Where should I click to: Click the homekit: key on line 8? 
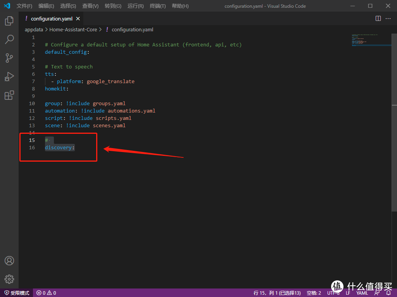pyautogui.click(x=57, y=89)
